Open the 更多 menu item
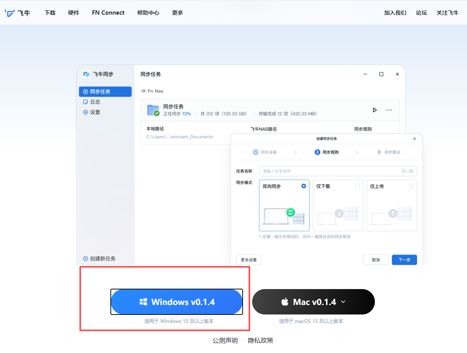467x353 pixels. (x=178, y=13)
